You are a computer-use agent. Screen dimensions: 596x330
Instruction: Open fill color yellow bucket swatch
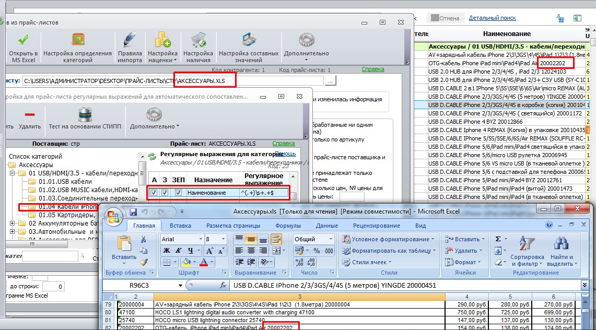click(x=186, y=262)
